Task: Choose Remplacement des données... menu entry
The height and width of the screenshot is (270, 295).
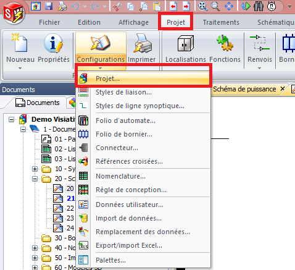Action: pyautogui.click(x=143, y=232)
